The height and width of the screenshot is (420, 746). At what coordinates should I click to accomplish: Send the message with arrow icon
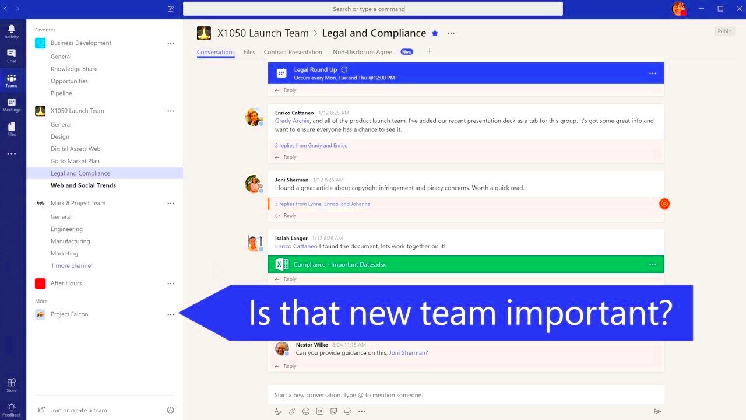pos(657,411)
